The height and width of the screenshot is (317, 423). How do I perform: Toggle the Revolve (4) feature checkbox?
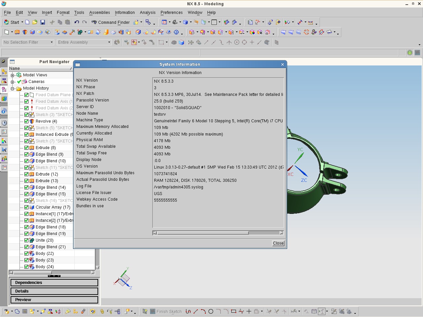(x=26, y=121)
